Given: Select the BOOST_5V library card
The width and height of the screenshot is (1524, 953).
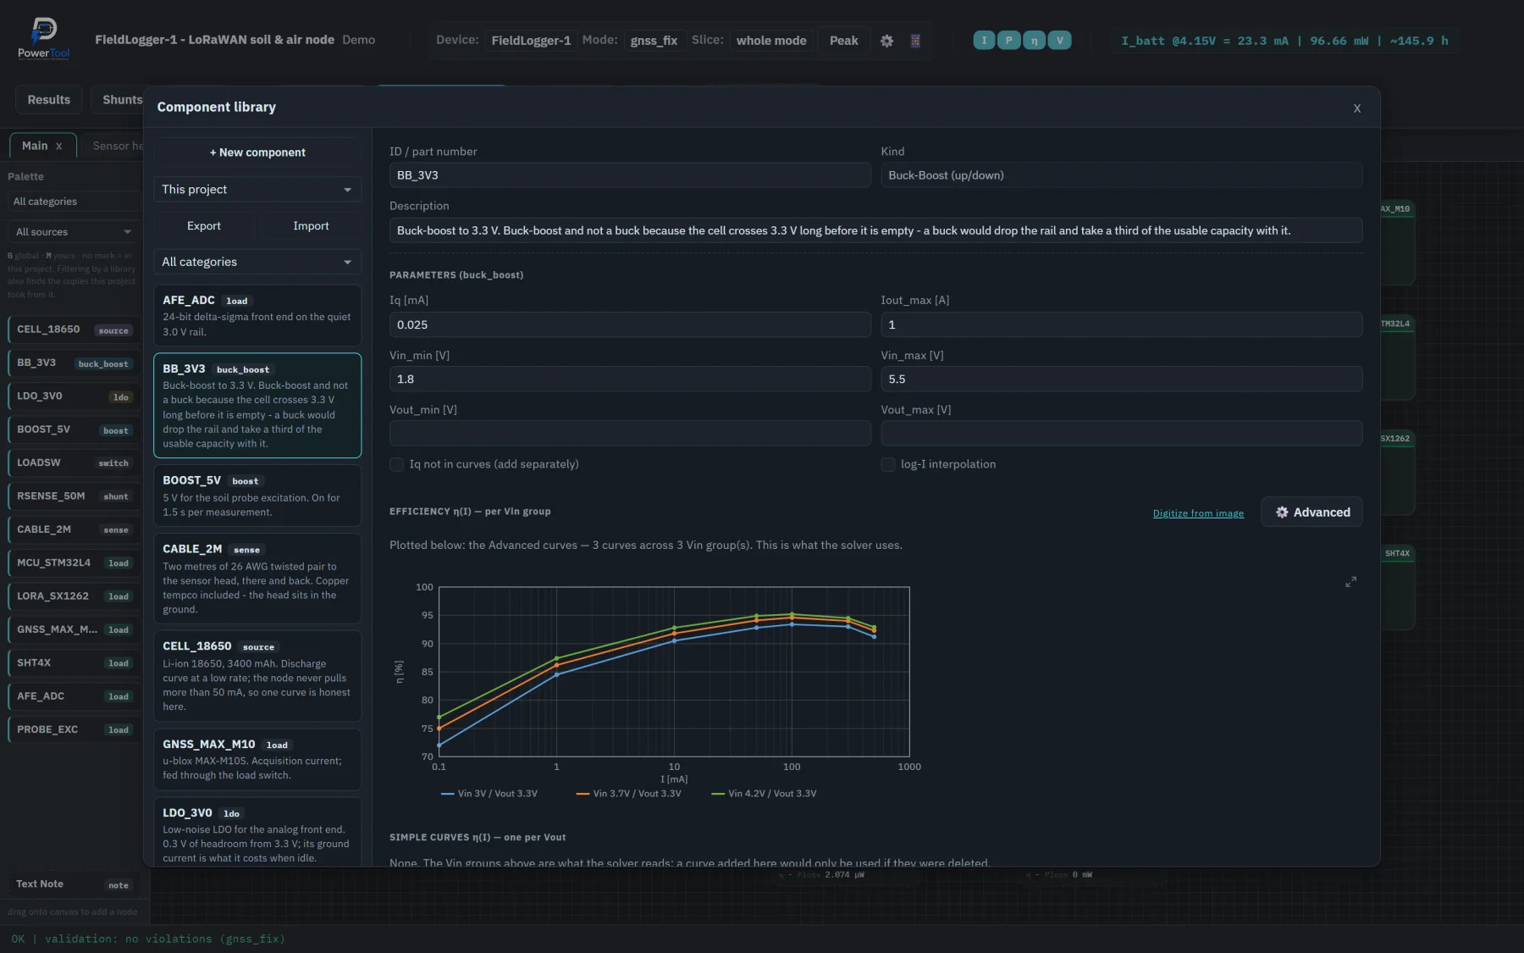Looking at the screenshot, I should (x=257, y=496).
